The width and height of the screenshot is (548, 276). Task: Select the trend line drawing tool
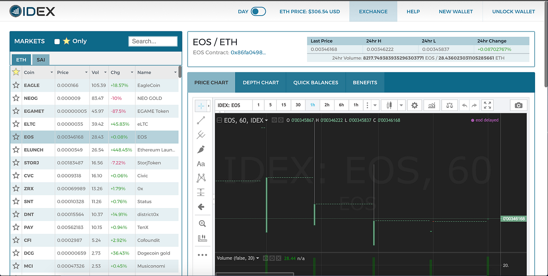(x=201, y=120)
